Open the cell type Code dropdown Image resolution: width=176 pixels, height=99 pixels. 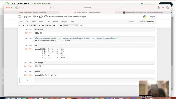pyautogui.click(x=71, y=26)
